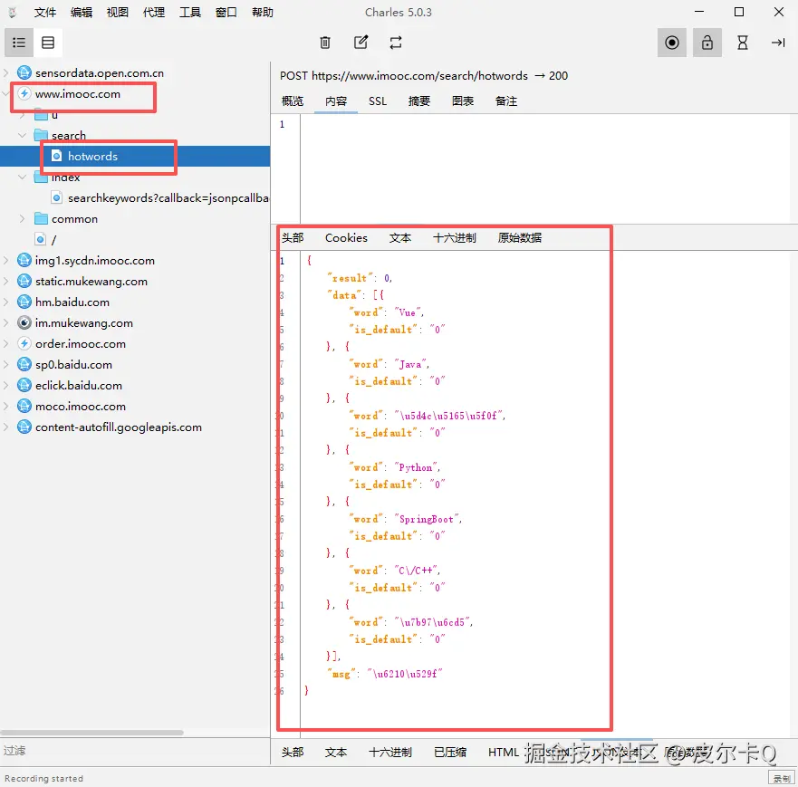
Task: Expand order.imooc.com host node
Action: click(6, 344)
